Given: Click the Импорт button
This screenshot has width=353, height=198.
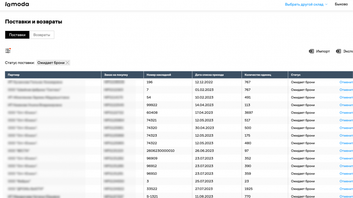Looking at the screenshot, I should pos(323,51).
